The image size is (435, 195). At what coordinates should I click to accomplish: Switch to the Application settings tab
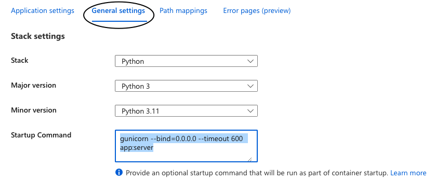pos(43,11)
